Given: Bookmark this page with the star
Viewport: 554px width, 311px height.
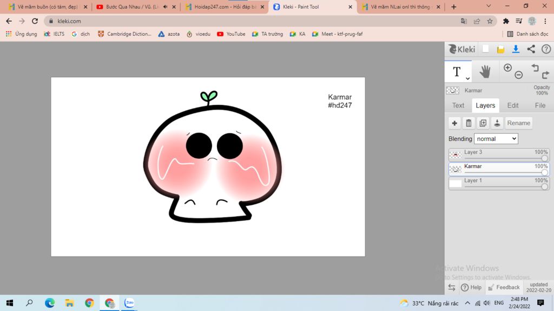Looking at the screenshot, I should [x=490, y=21].
